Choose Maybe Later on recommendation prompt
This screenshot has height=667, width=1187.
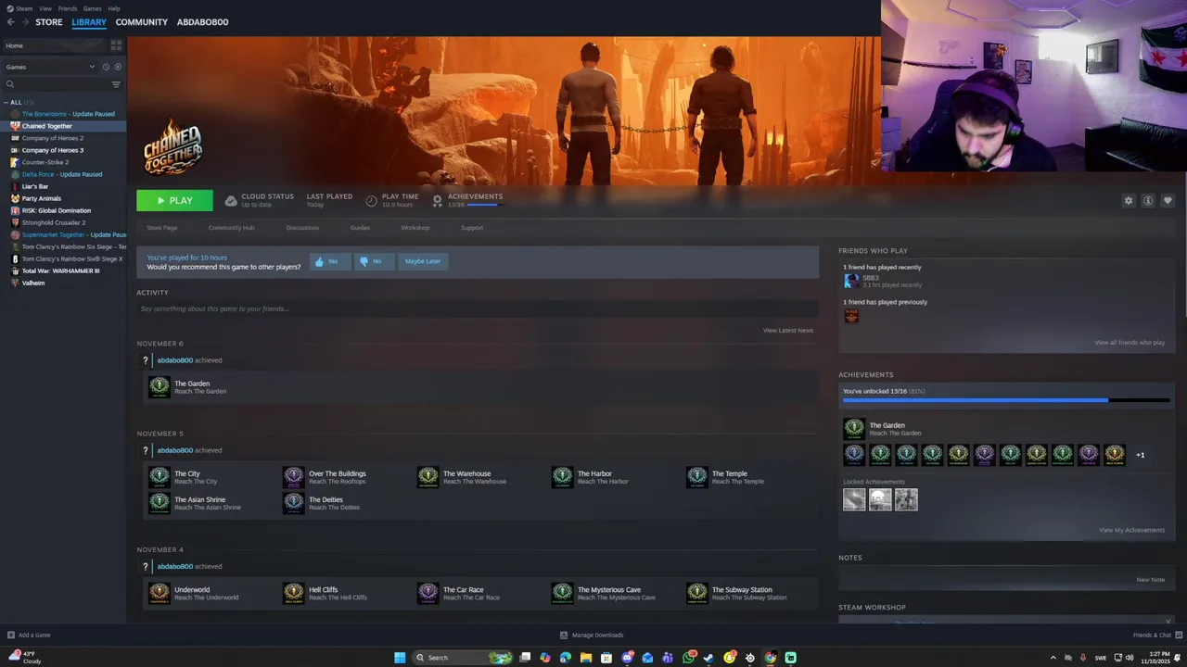point(422,261)
